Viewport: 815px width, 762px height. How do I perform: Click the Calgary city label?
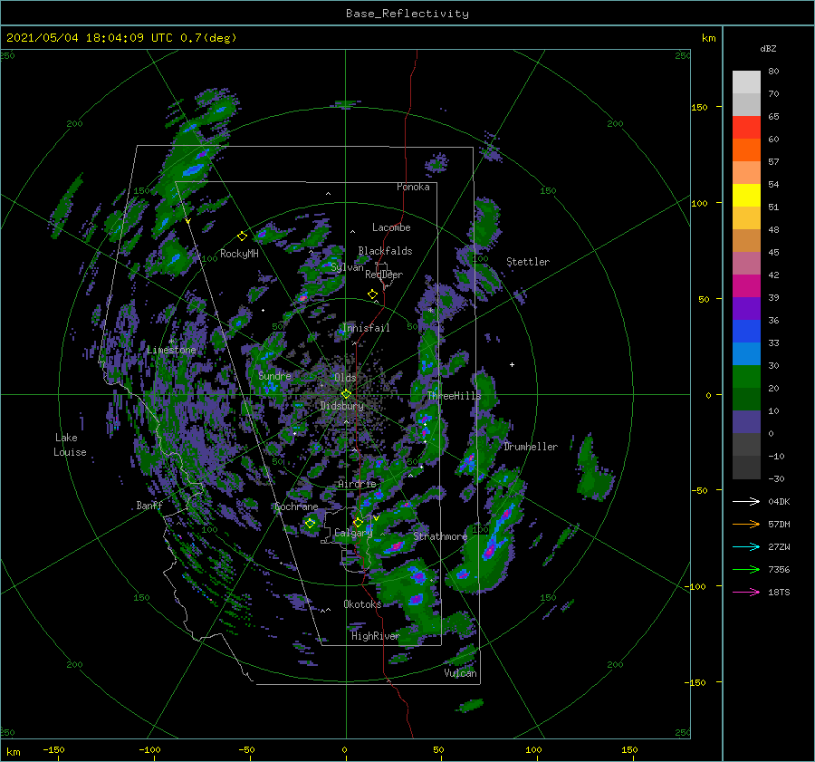coord(353,533)
